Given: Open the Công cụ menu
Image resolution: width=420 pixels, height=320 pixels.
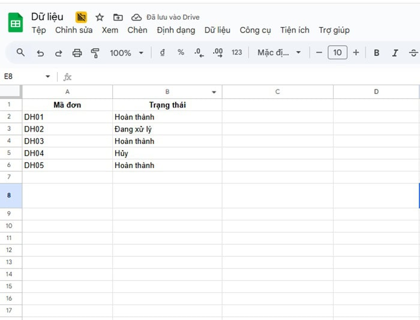Looking at the screenshot, I should tap(255, 30).
